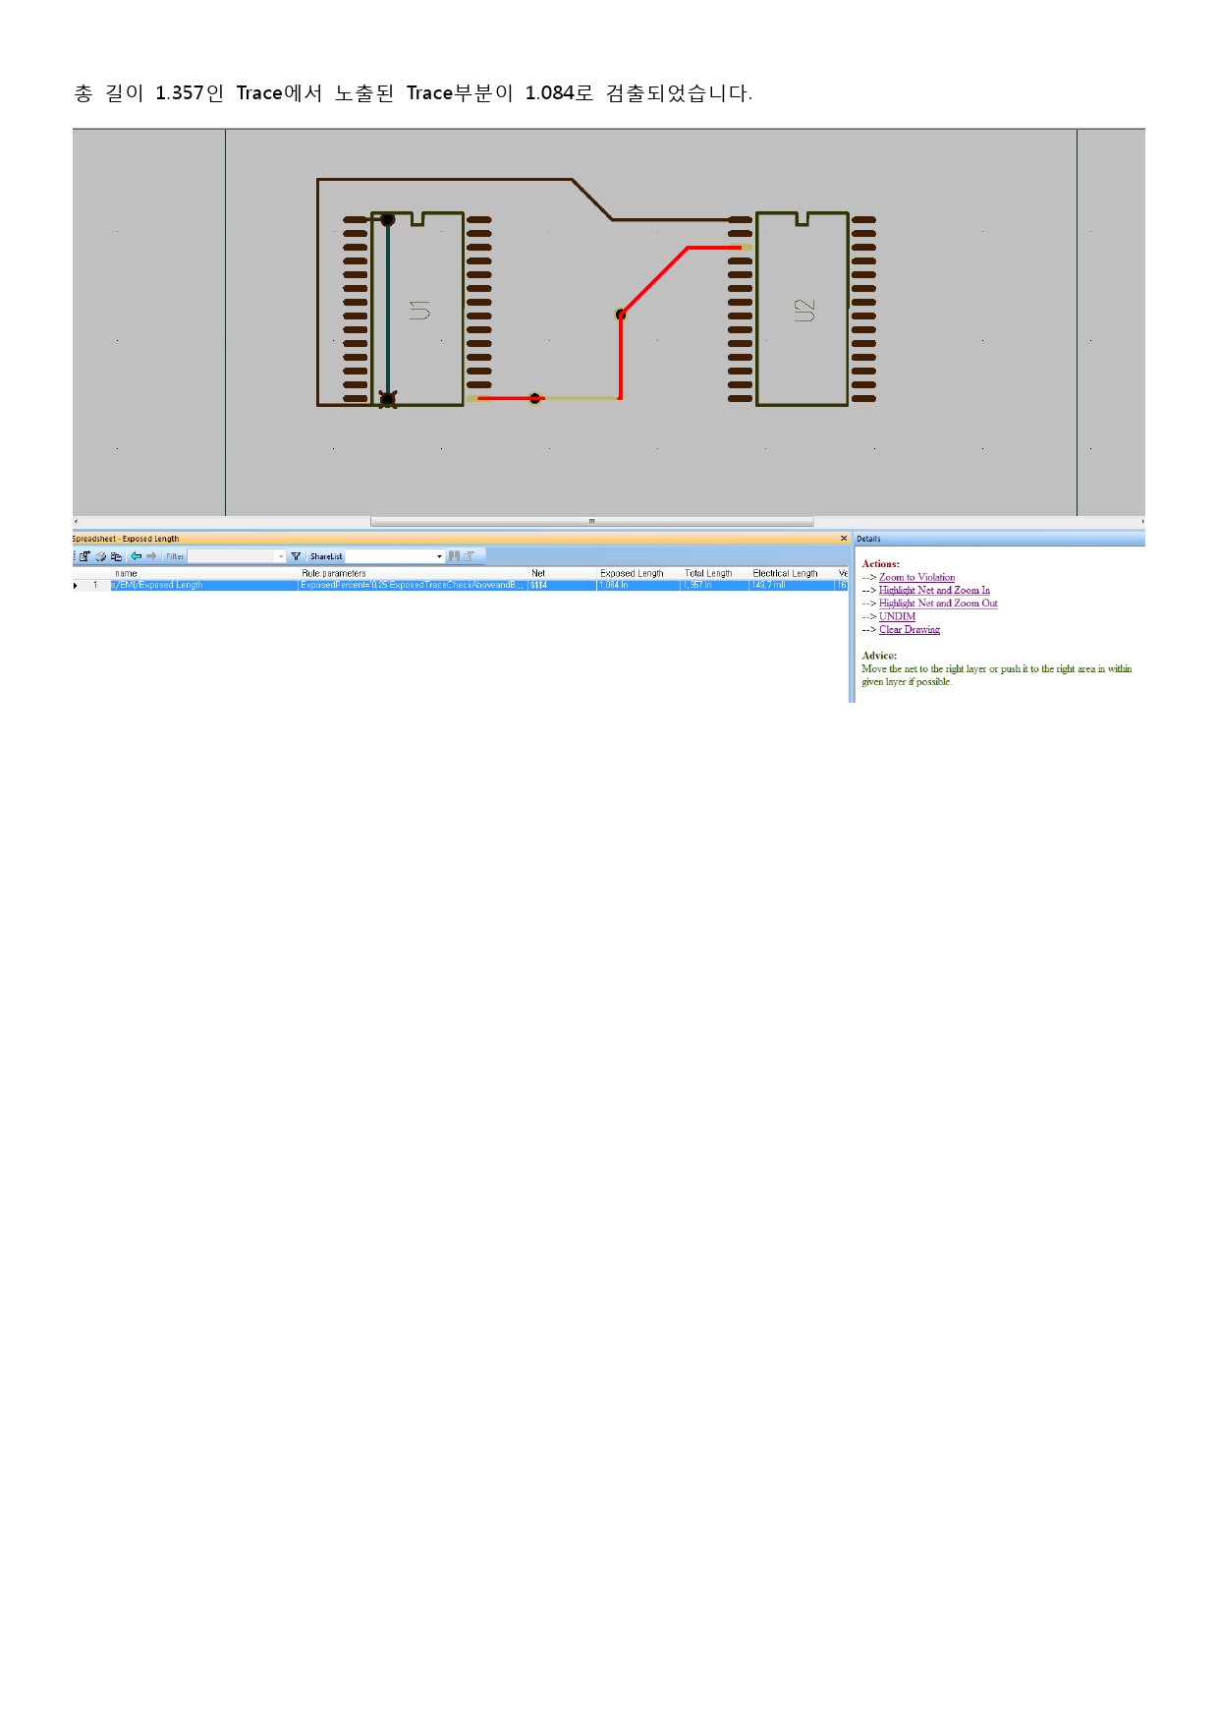Image resolution: width=1218 pixels, height=1724 pixels.
Task: Click Highlight Net and Zoom In link
Action: [x=934, y=591]
